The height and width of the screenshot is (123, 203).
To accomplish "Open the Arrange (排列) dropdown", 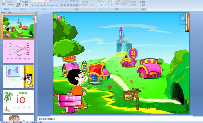I will pyautogui.click(x=117, y=3).
